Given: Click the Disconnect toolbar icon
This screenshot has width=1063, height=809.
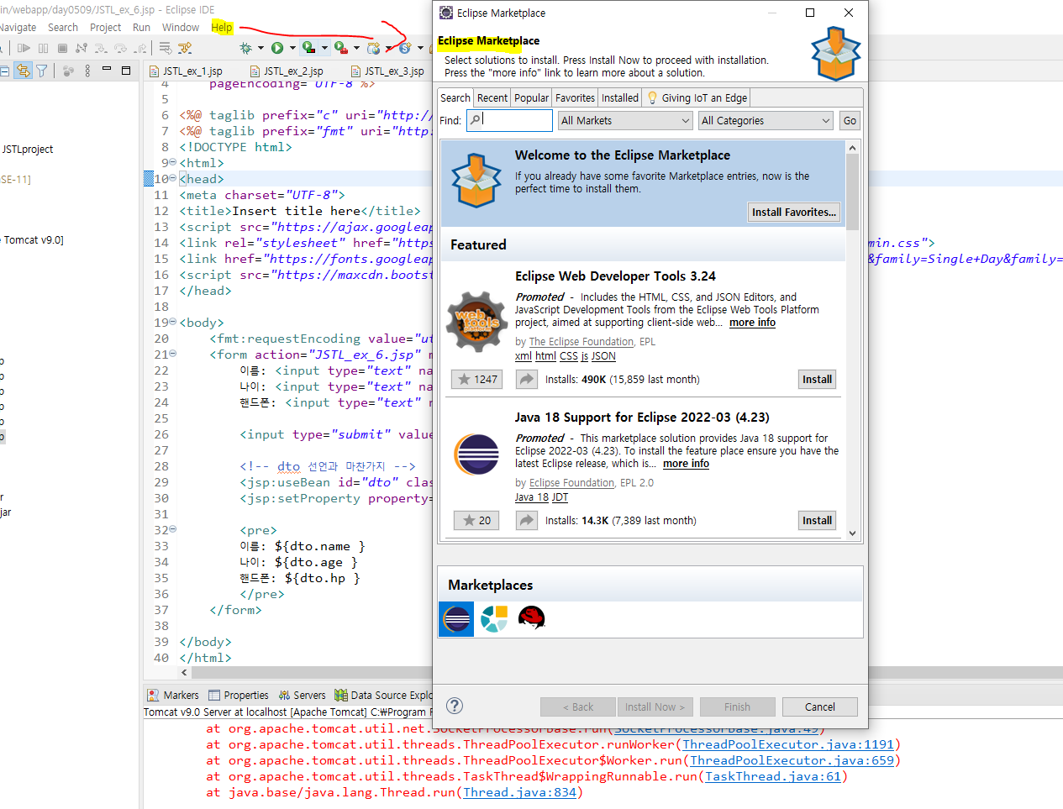Looking at the screenshot, I should click(82, 48).
